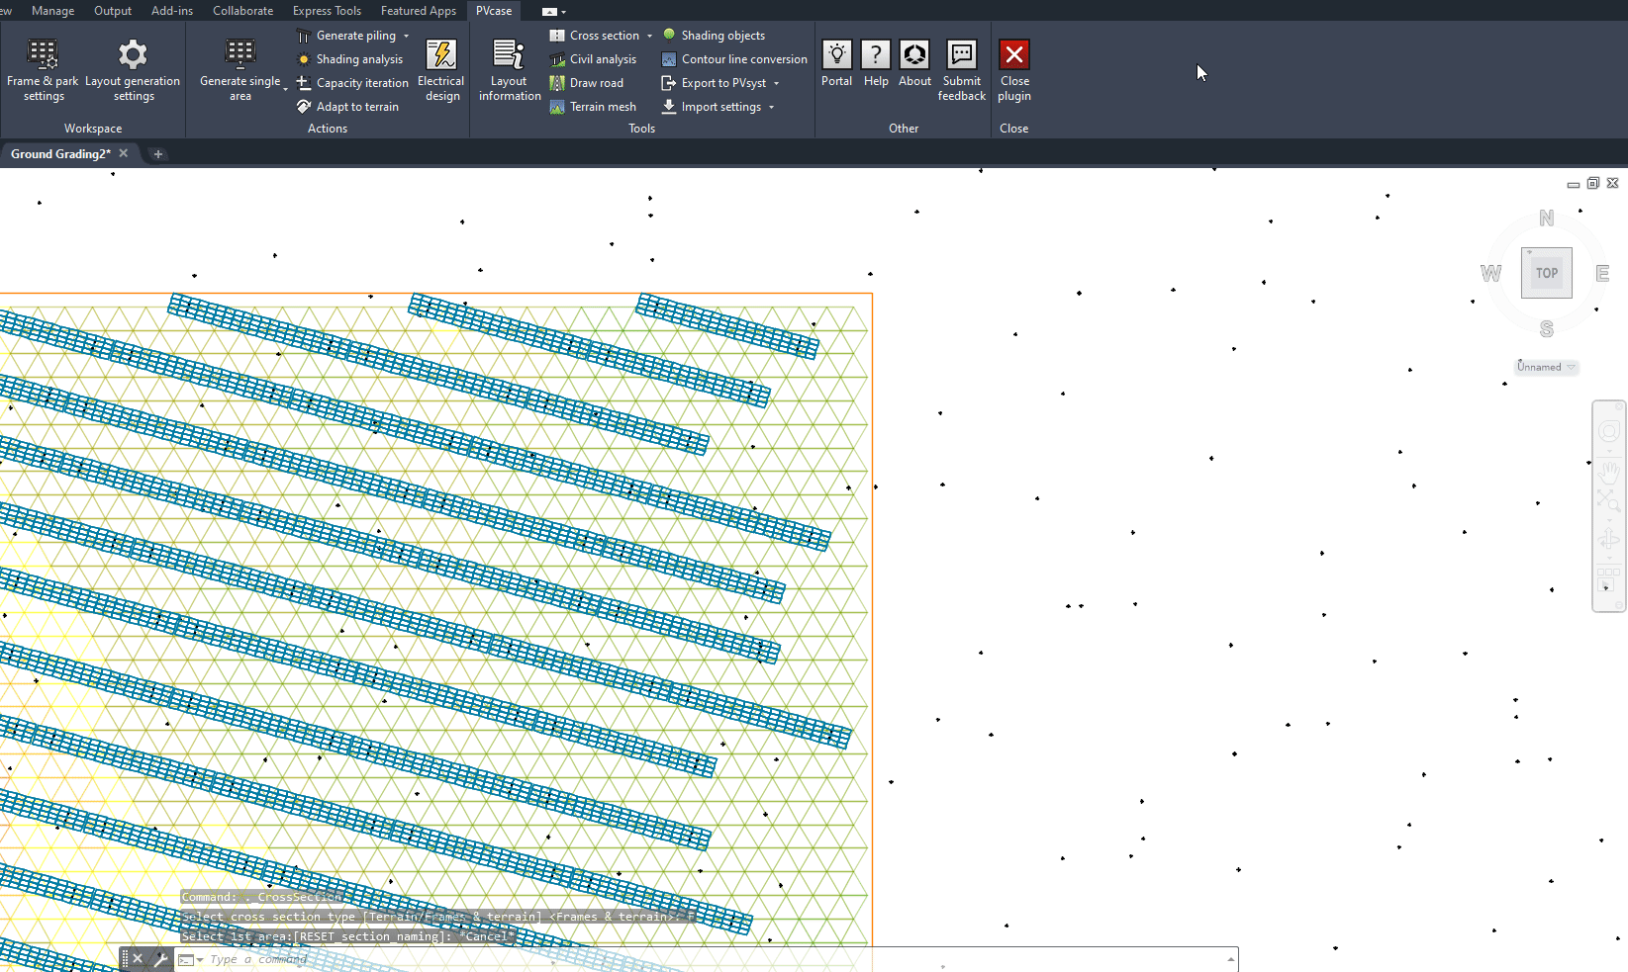Viewport: 1628px width, 972px height.
Task: Expand Export to PVsyst dropdown
Action: click(777, 83)
